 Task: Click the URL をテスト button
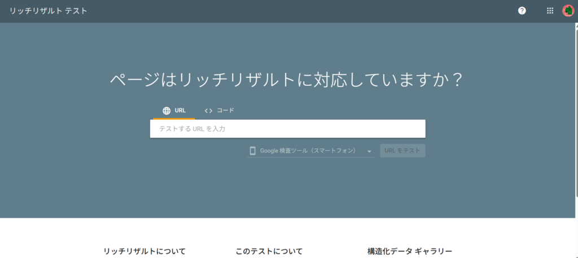click(402, 151)
